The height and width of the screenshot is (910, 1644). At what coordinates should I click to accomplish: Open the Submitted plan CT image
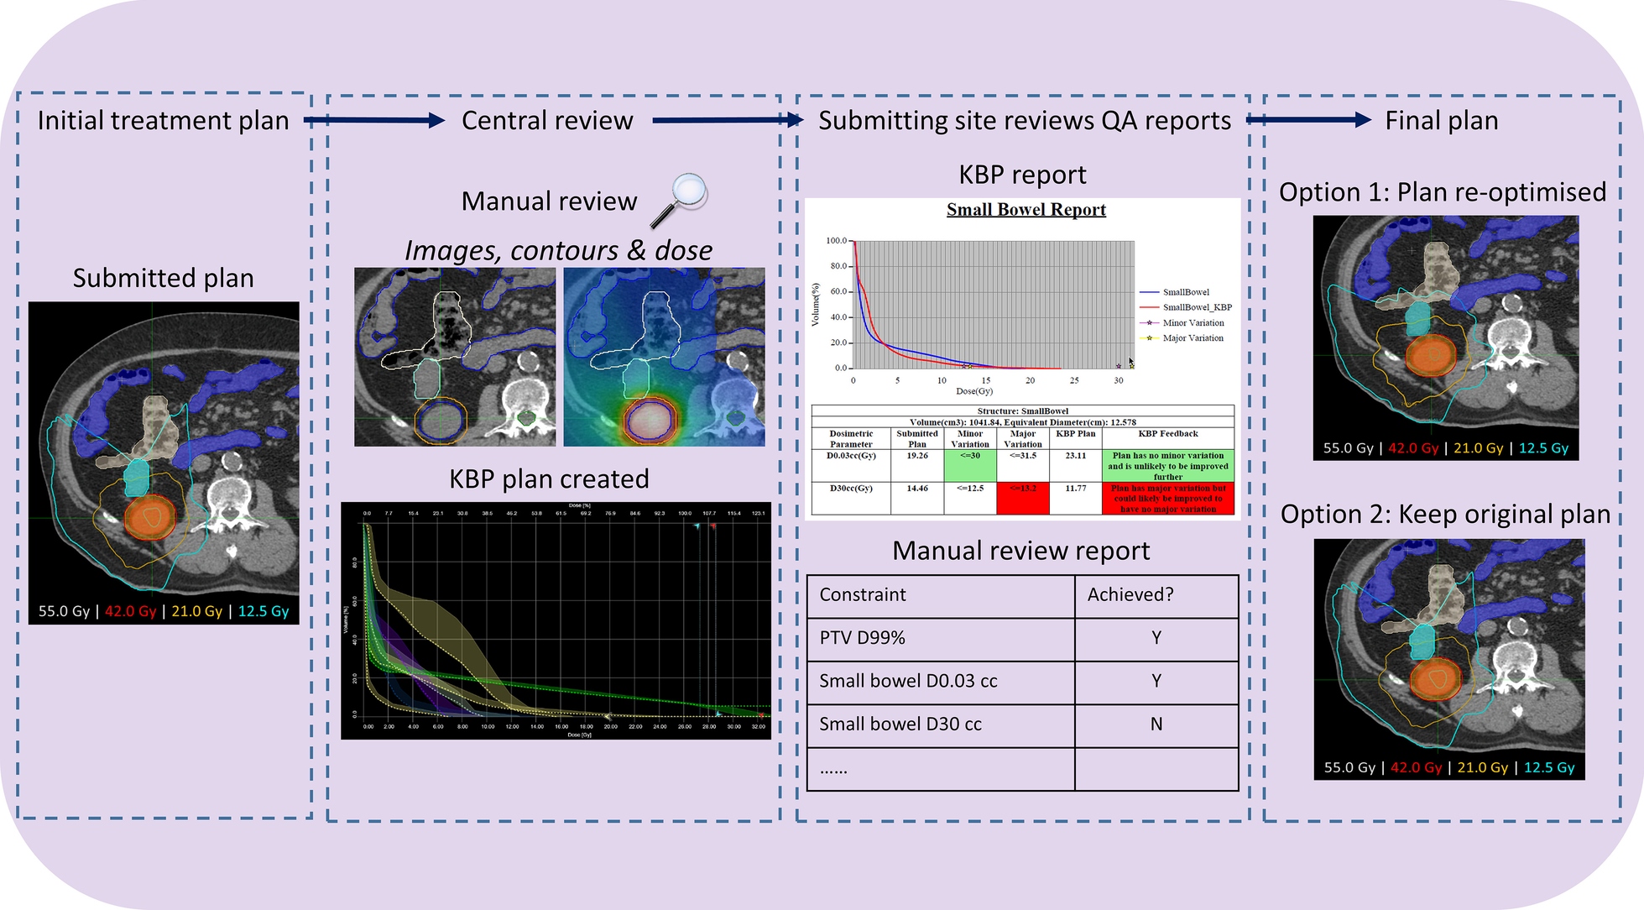164,463
